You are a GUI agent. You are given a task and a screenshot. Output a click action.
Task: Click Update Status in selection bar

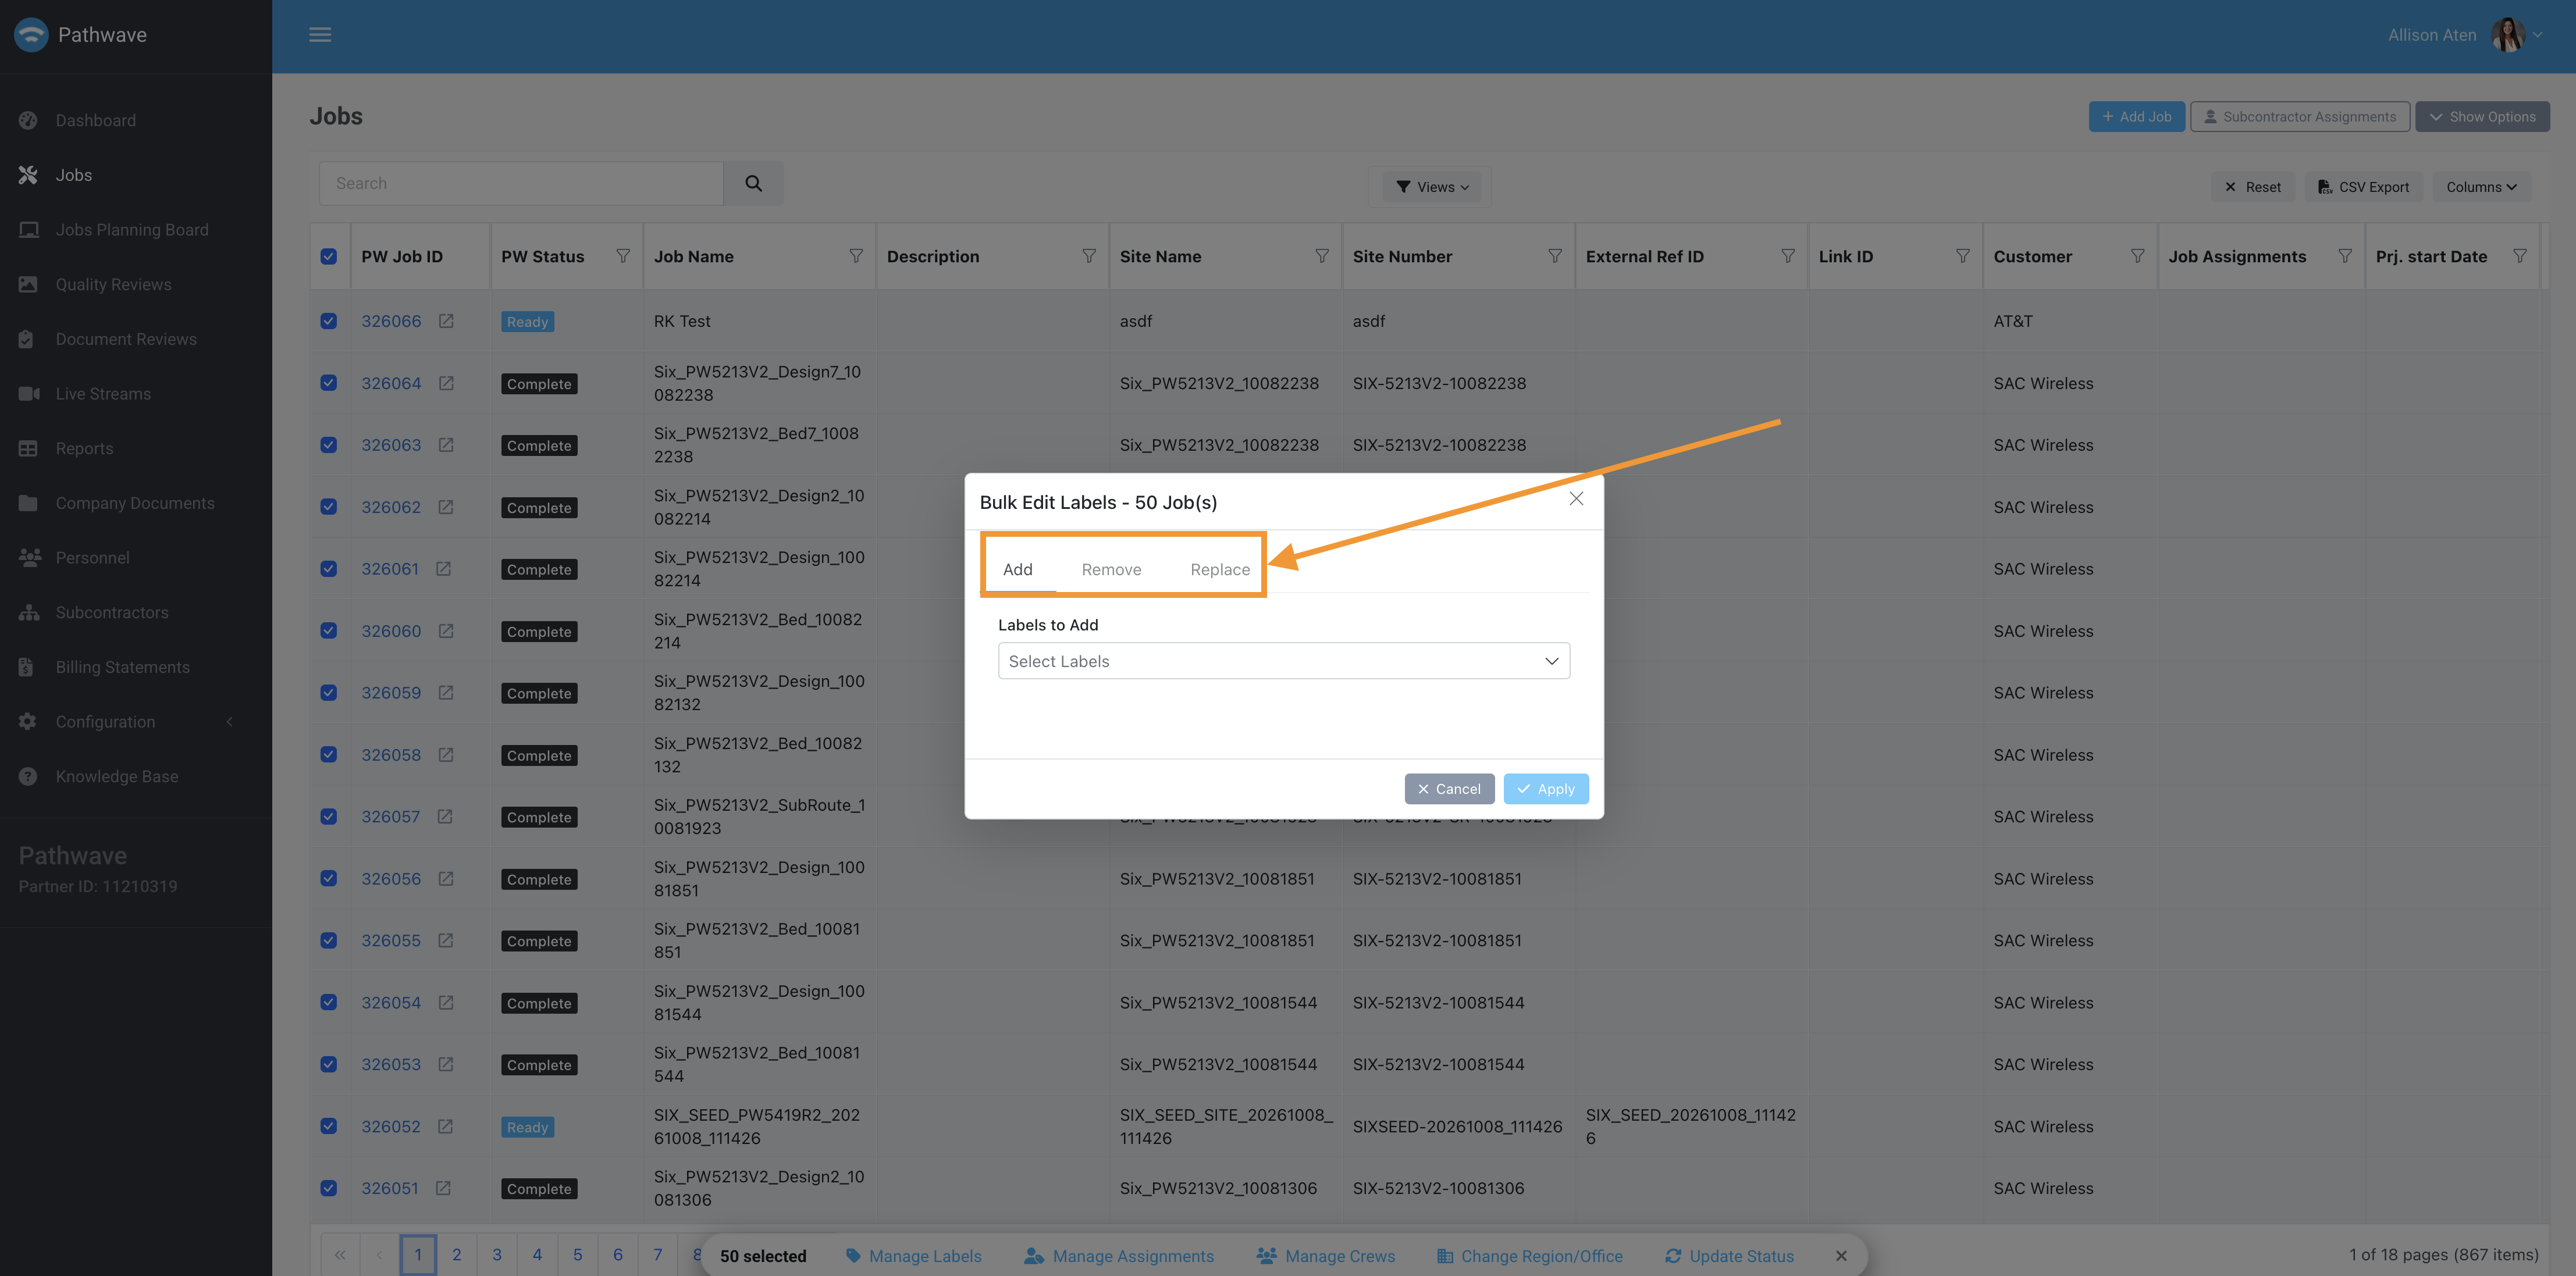pyautogui.click(x=1729, y=1256)
